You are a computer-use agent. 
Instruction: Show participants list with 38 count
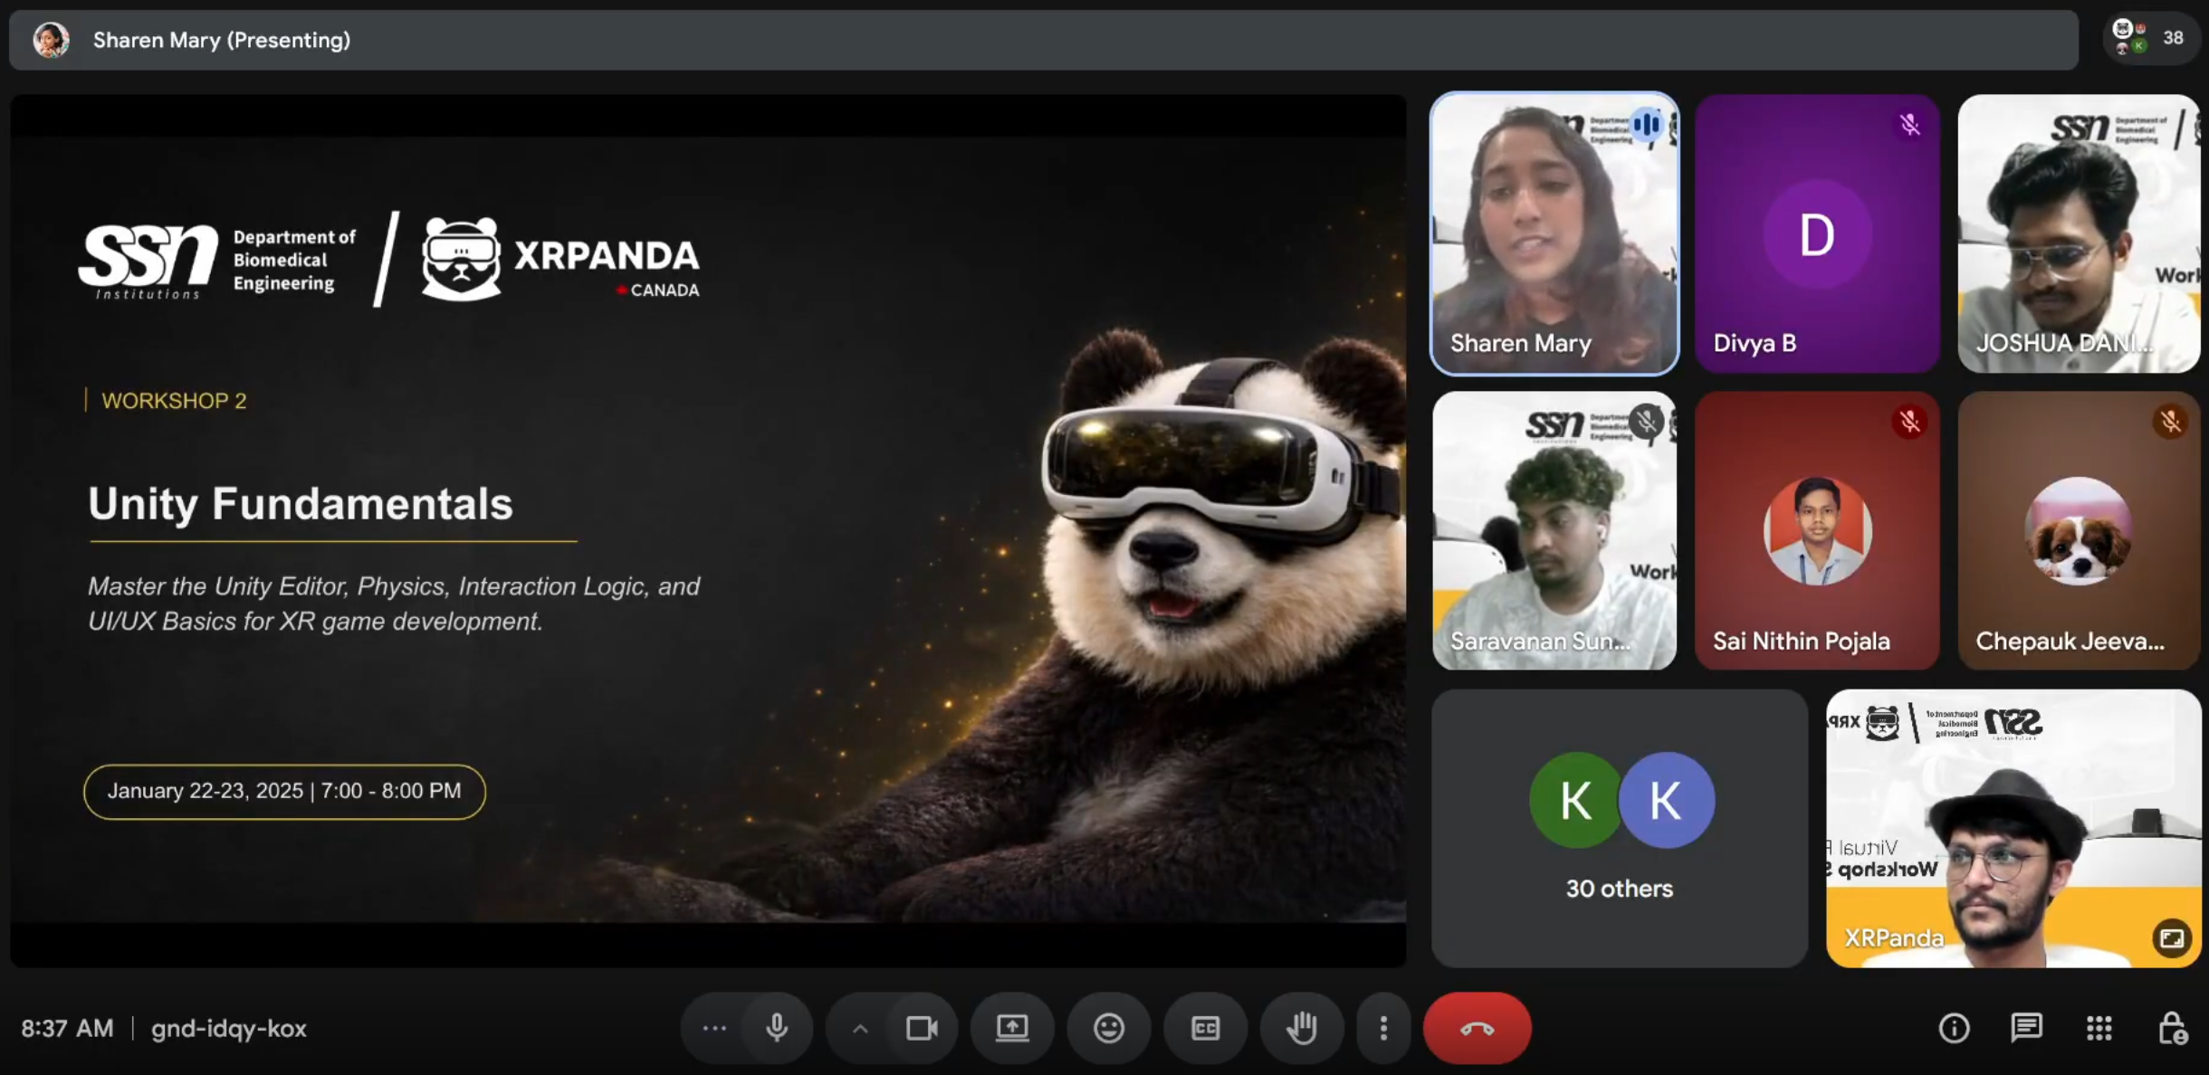[x=2151, y=38]
